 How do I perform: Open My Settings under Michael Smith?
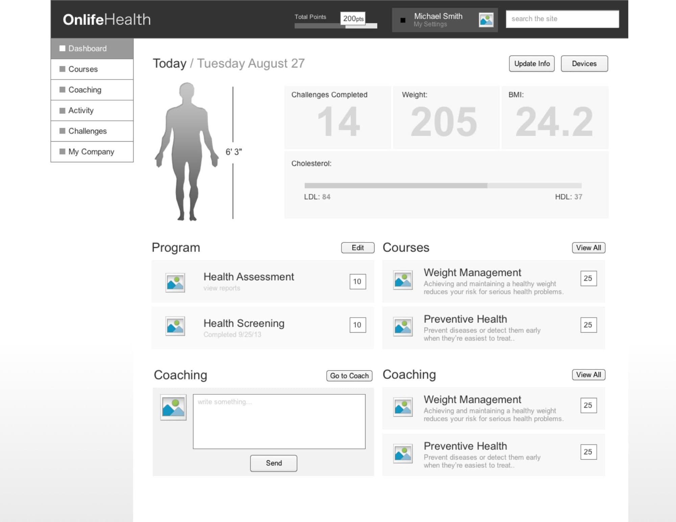click(430, 24)
